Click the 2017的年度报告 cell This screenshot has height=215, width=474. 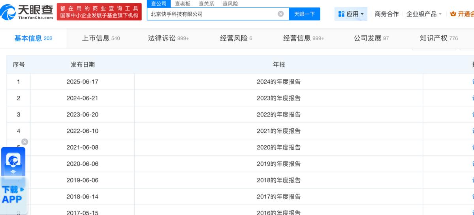point(279,196)
